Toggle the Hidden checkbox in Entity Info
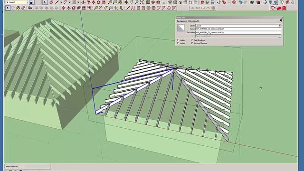304x171 pixels. click(178, 40)
